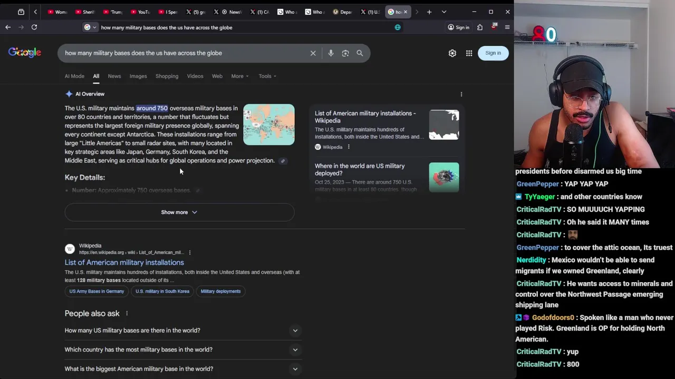Open the world map thumbnail in AI Overview
The height and width of the screenshot is (379, 675).
coord(269,125)
